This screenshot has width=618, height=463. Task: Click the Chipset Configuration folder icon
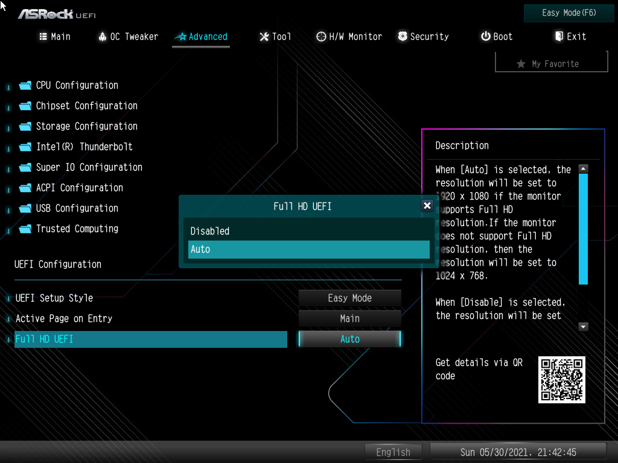(25, 106)
